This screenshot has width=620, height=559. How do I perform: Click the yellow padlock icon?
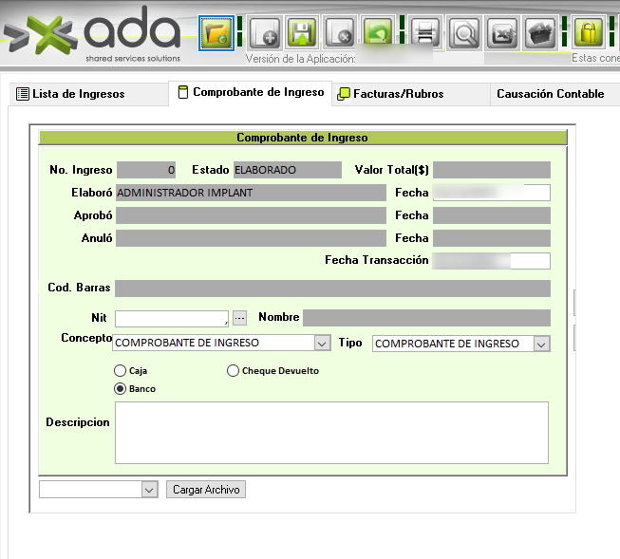589,34
